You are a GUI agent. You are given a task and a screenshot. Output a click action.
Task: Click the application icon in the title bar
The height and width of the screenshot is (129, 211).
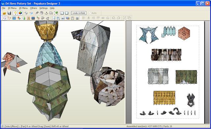(3, 4)
